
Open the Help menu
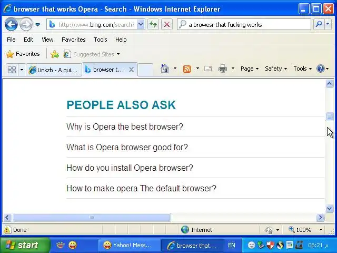[x=121, y=40]
